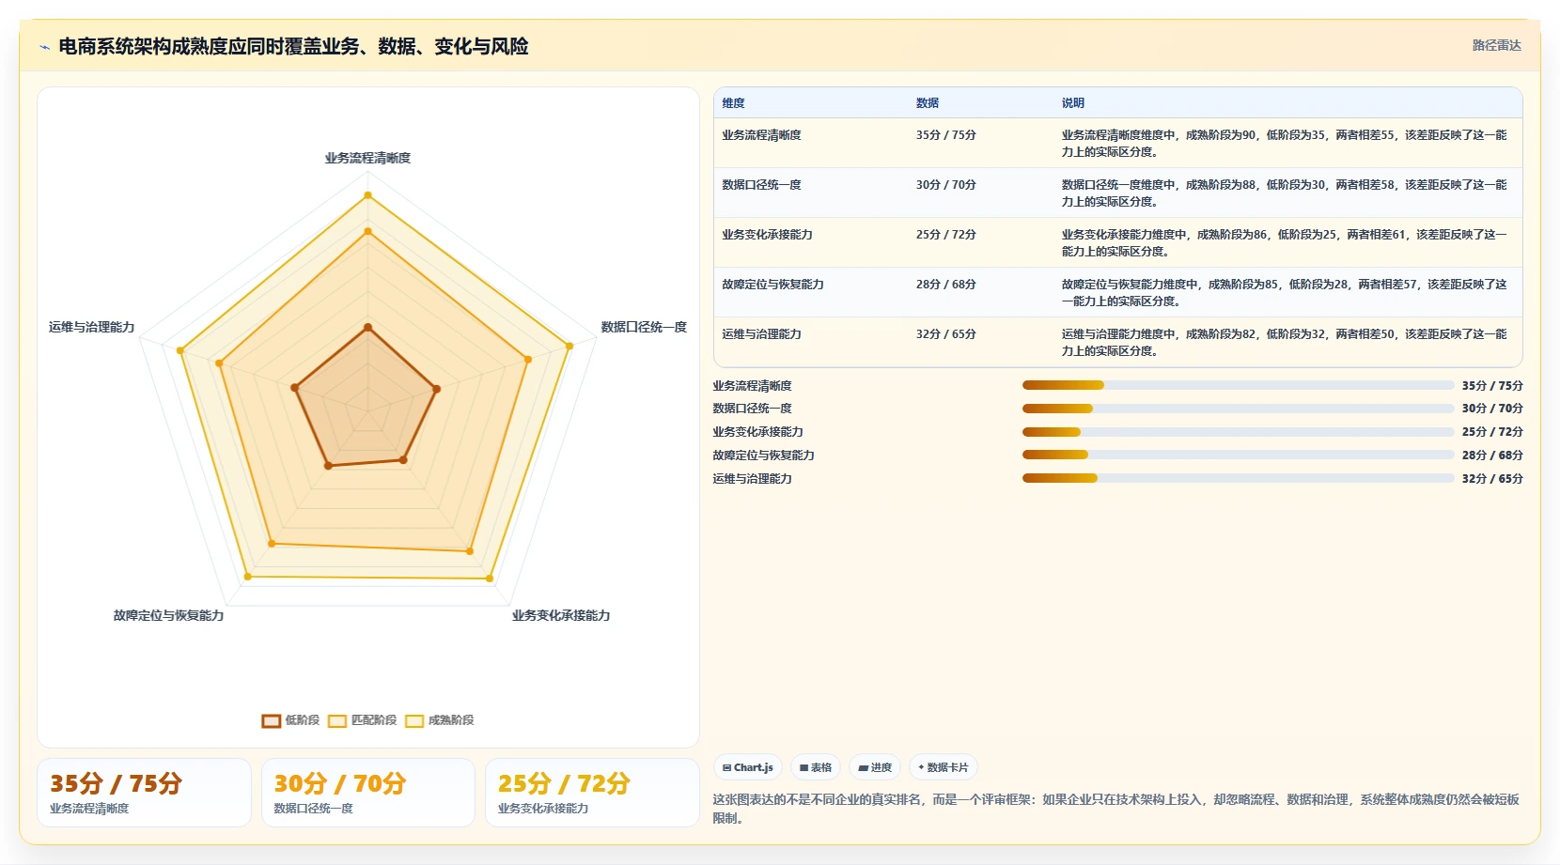Click table cell 30分 / 70分
Screen dimensions: 1560x865
point(946,185)
